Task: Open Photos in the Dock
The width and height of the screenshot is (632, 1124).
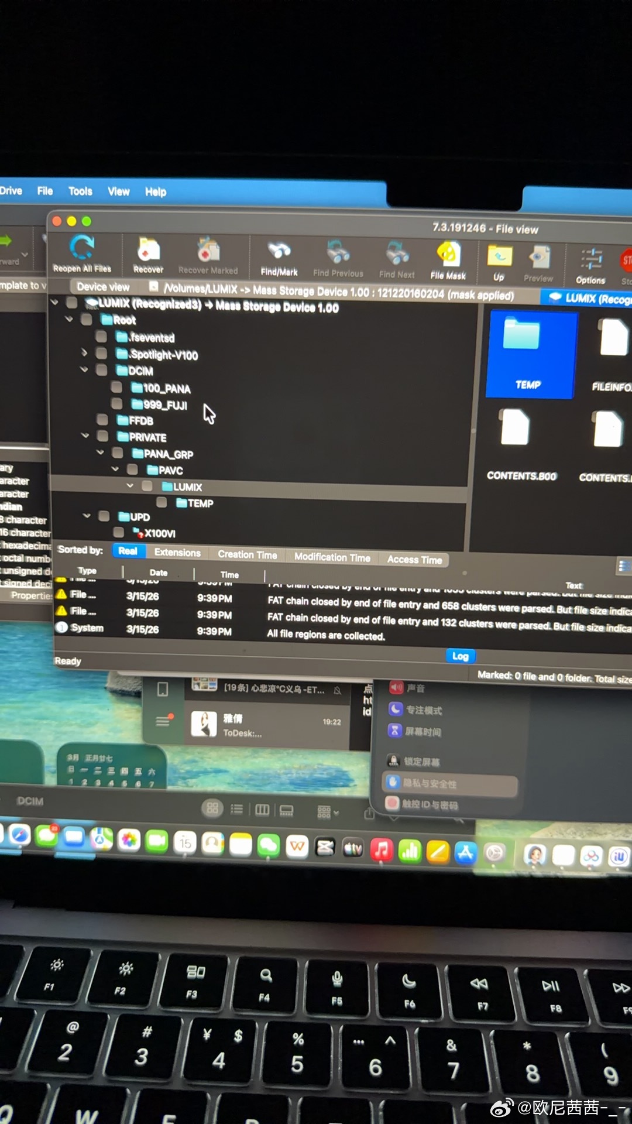Action: coord(129,840)
